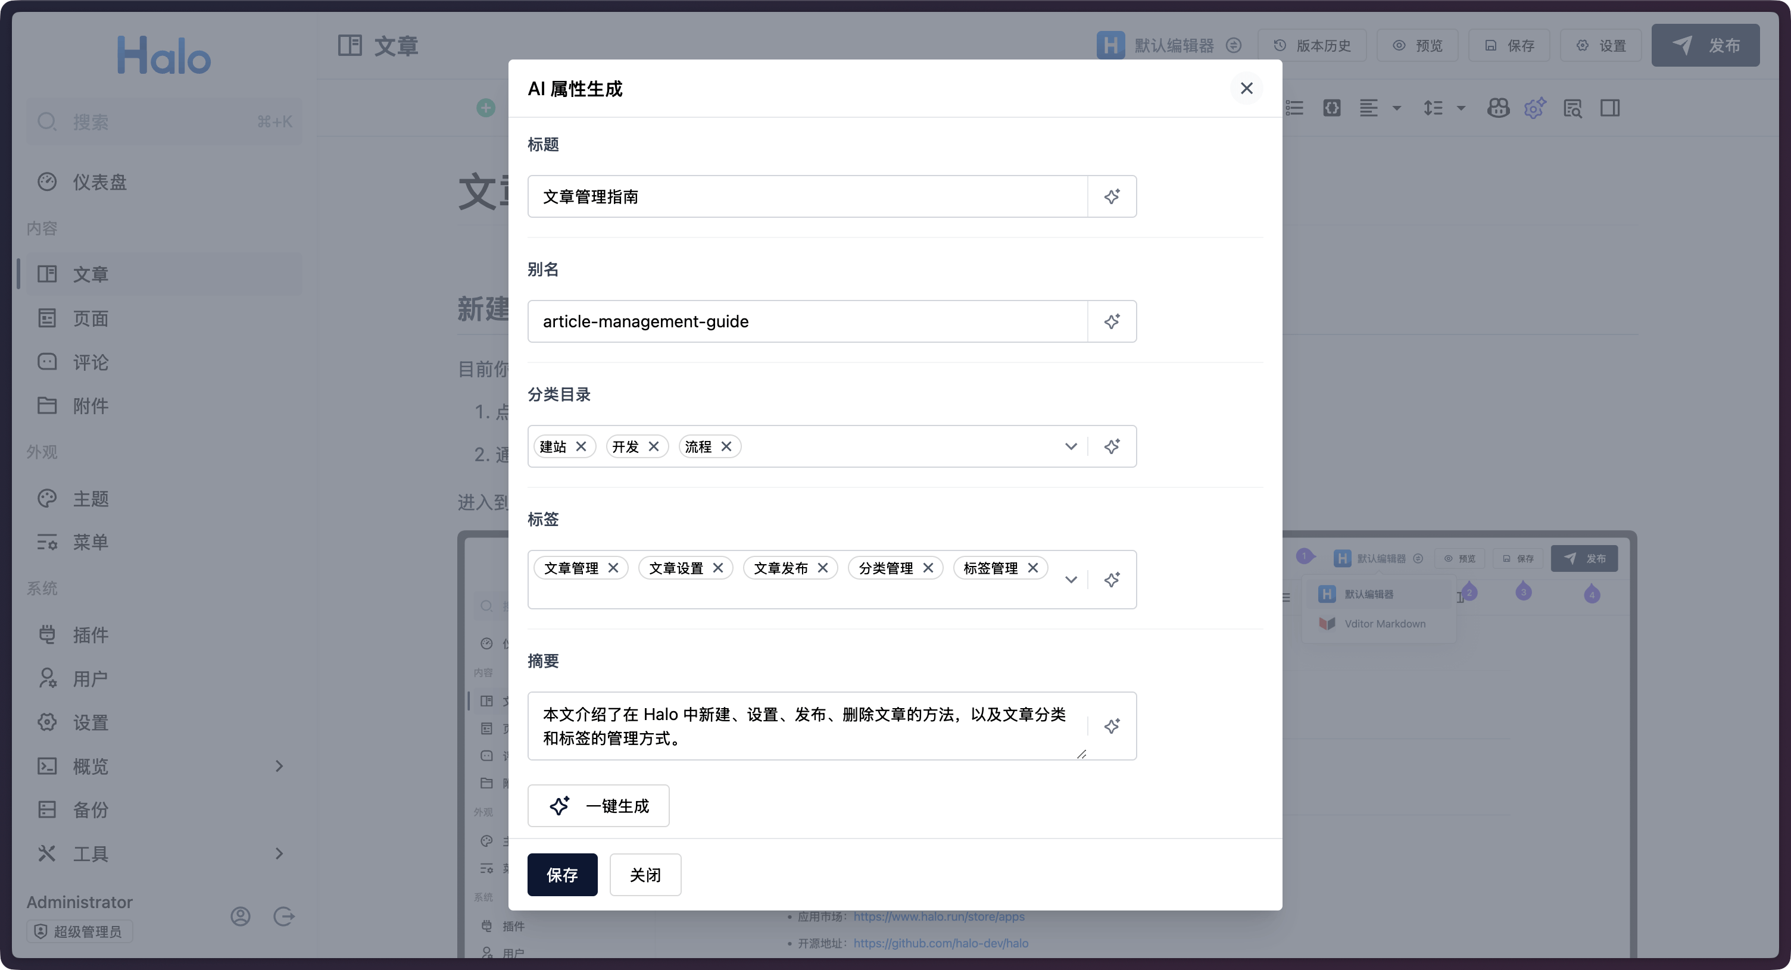Click the 关闭 button
1791x970 pixels.
645,875
